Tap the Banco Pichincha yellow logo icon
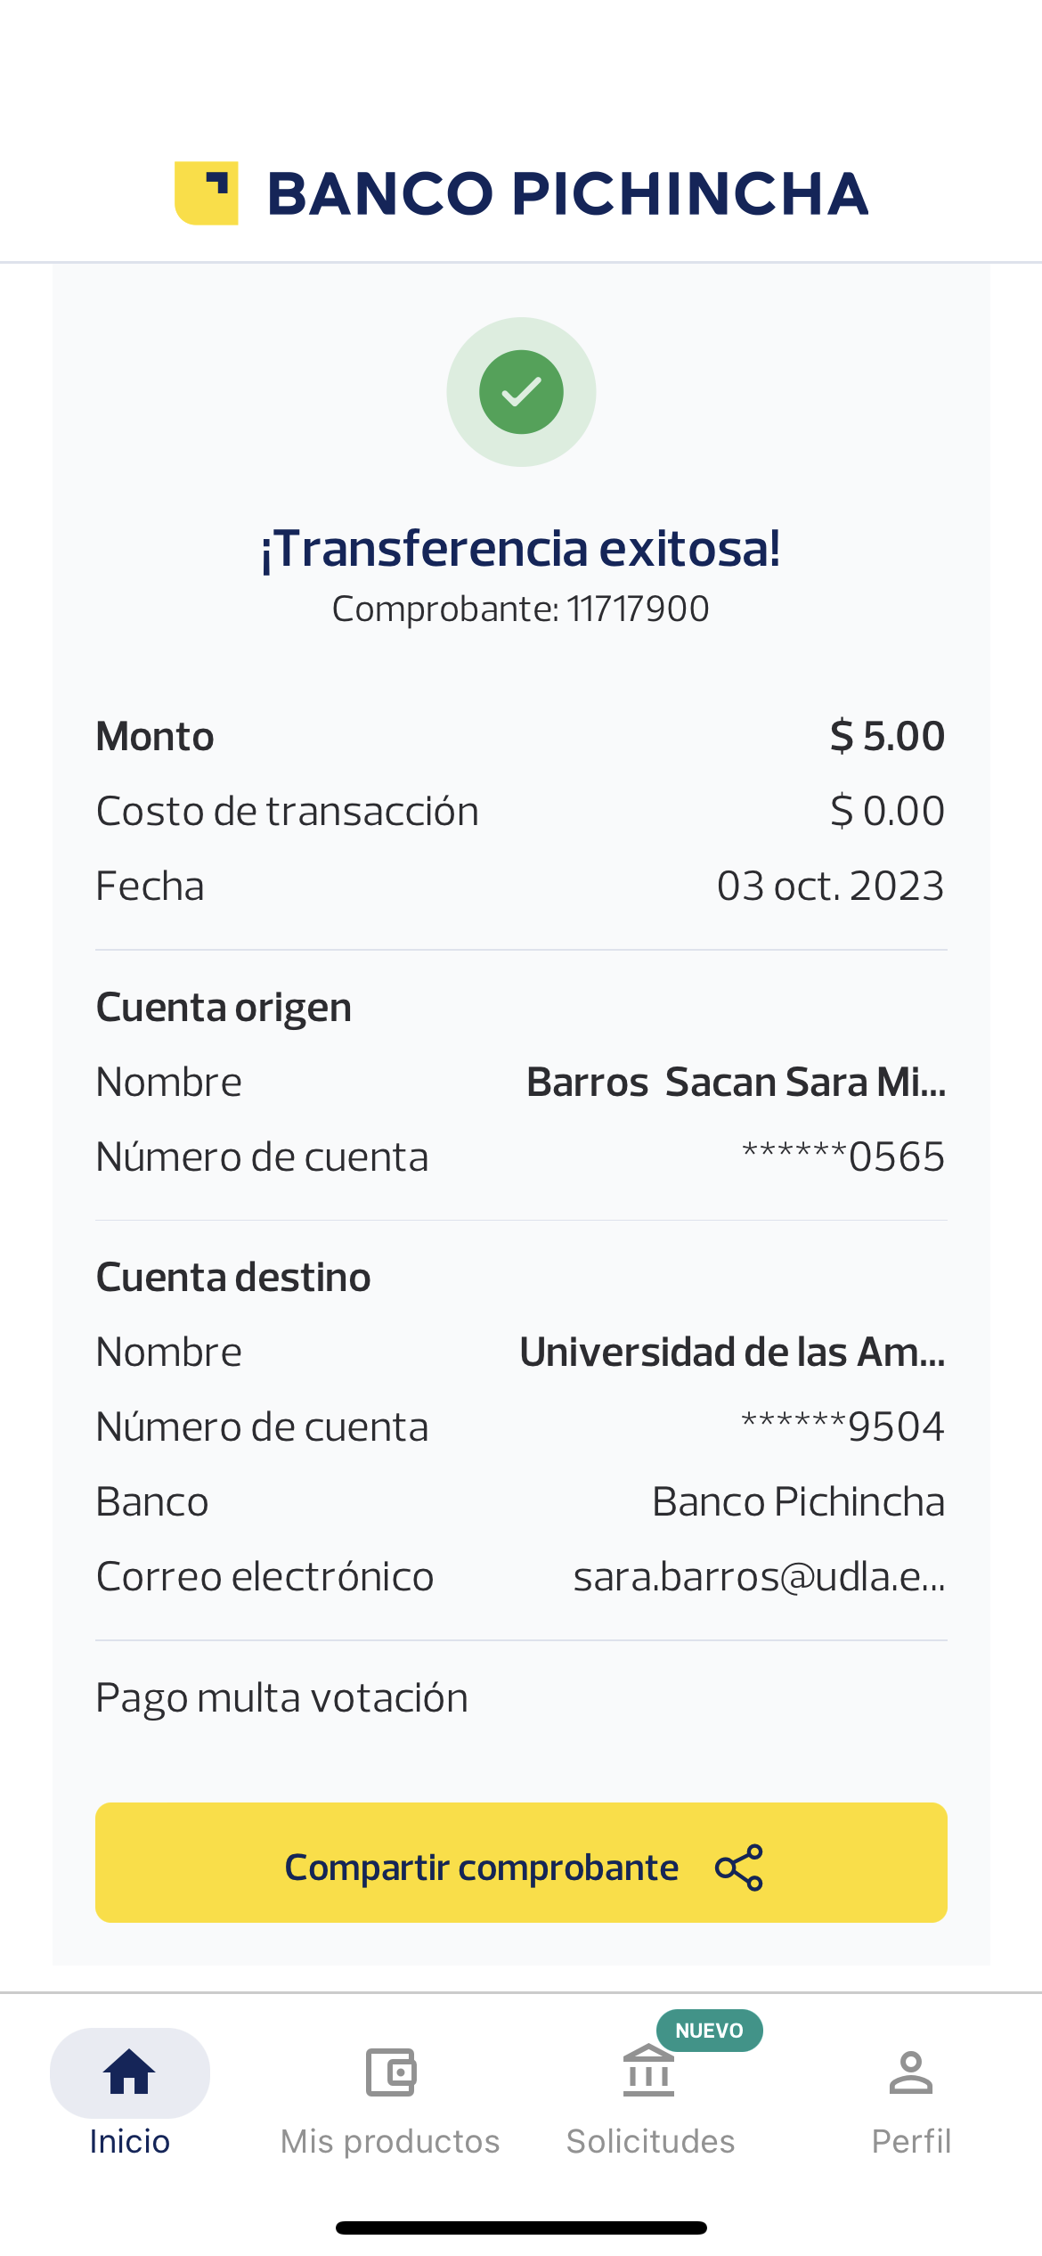 (x=206, y=193)
